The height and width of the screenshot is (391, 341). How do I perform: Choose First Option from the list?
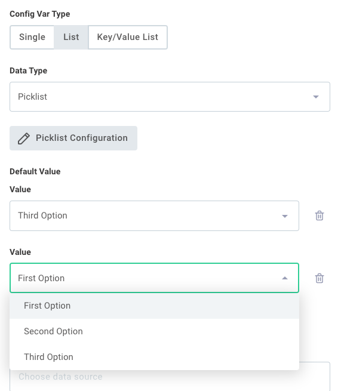(x=154, y=306)
